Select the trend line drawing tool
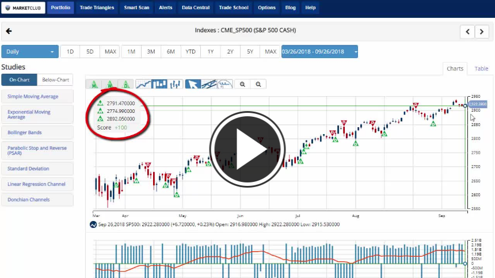Image resolution: width=495 pixels, height=278 pixels. pos(209,85)
